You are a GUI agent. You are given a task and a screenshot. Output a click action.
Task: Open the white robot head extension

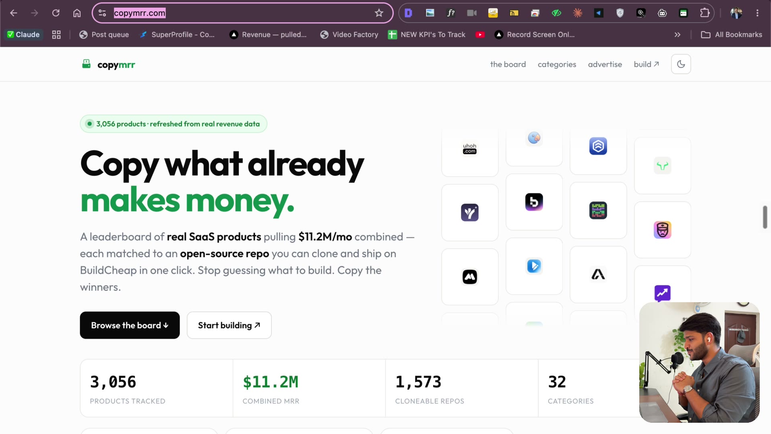(662, 13)
